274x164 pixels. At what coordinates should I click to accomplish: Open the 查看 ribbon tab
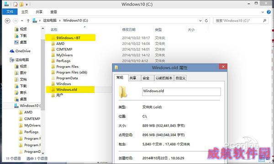click(x=53, y=12)
